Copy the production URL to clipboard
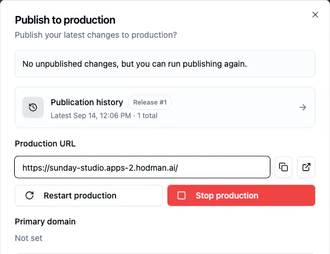Image resolution: width=330 pixels, height=254 pixels. pos(283,167)
